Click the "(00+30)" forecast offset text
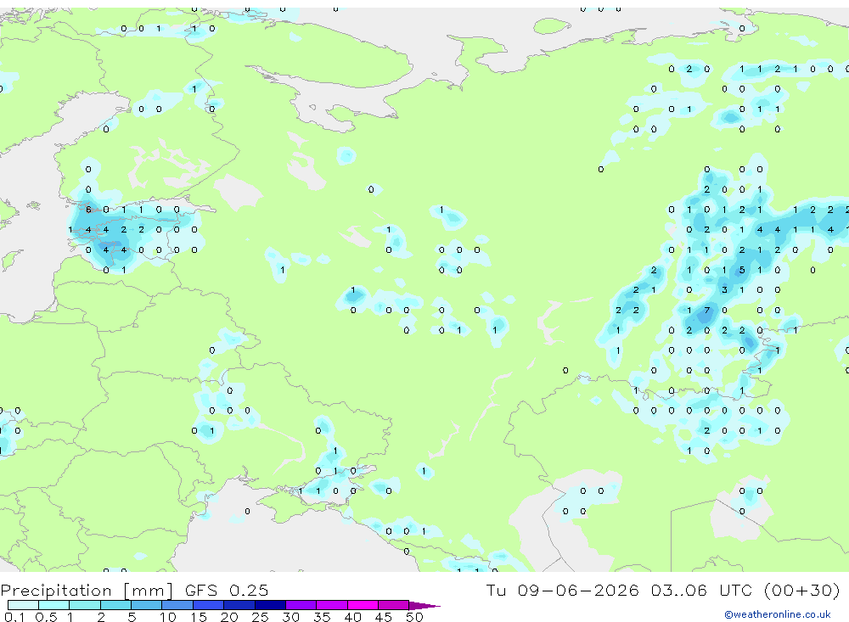The height and width of the screenshot is (622, 849). tap(801, 590)
